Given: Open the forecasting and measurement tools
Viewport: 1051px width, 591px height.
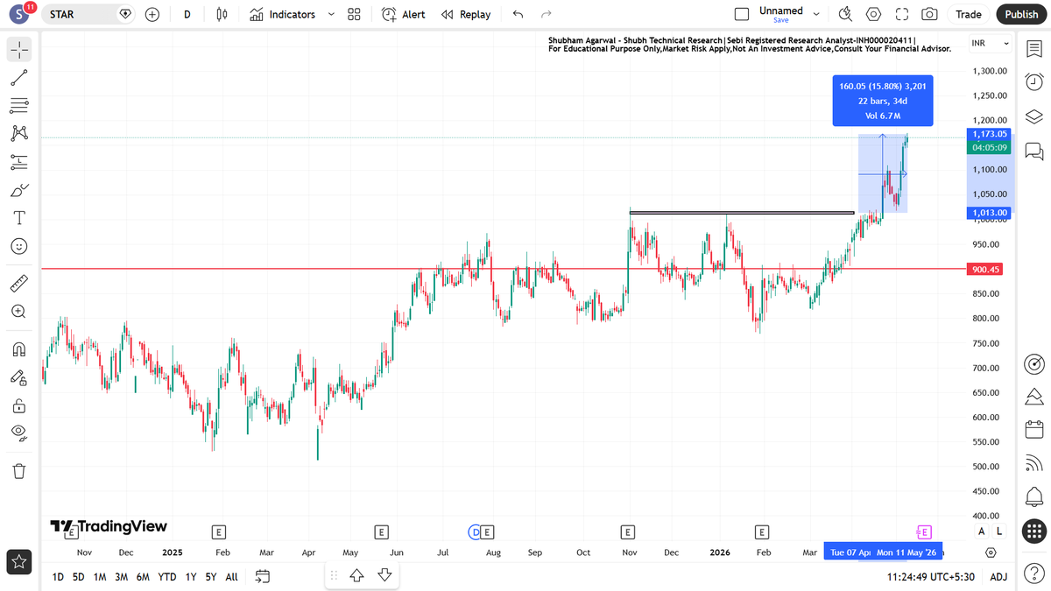Looking at the screenshot, I should (x=19, y=161).
